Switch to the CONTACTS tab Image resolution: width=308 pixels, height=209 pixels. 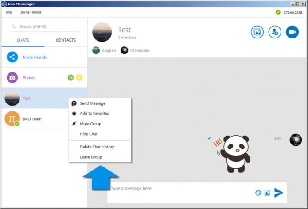click(66, 40)
